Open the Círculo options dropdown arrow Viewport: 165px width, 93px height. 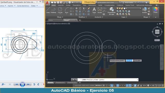click(x=60, y=14)
